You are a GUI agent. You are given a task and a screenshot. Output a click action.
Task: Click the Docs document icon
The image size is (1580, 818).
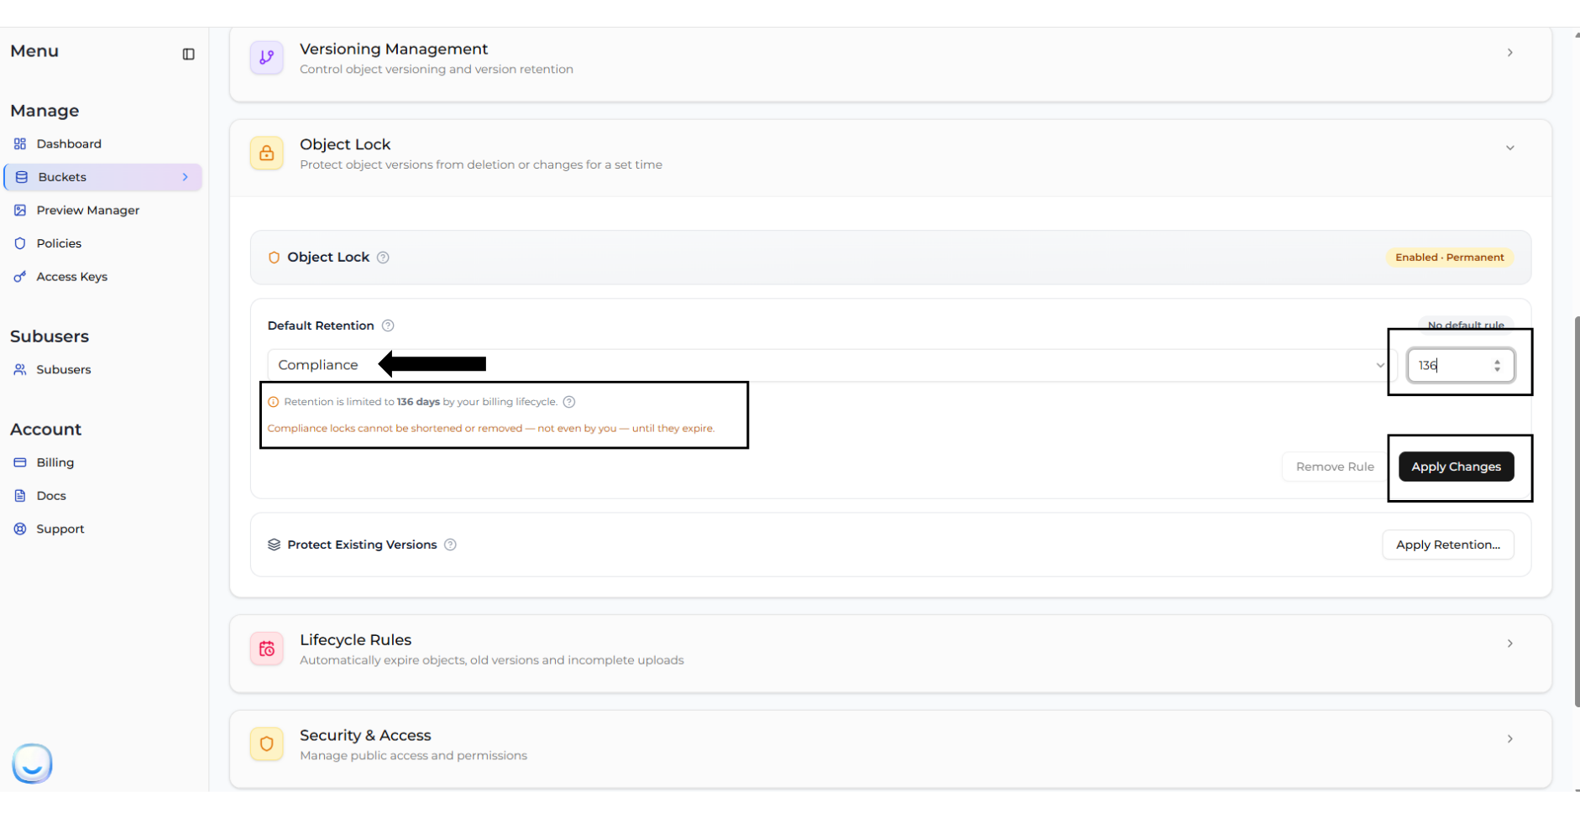click(20, 496)
